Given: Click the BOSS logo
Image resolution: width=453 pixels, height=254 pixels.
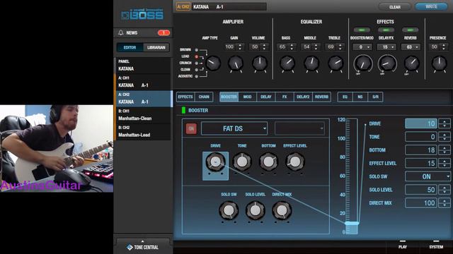Looking at the screenshot, I should pyautogui.click(x=142, y=15).
